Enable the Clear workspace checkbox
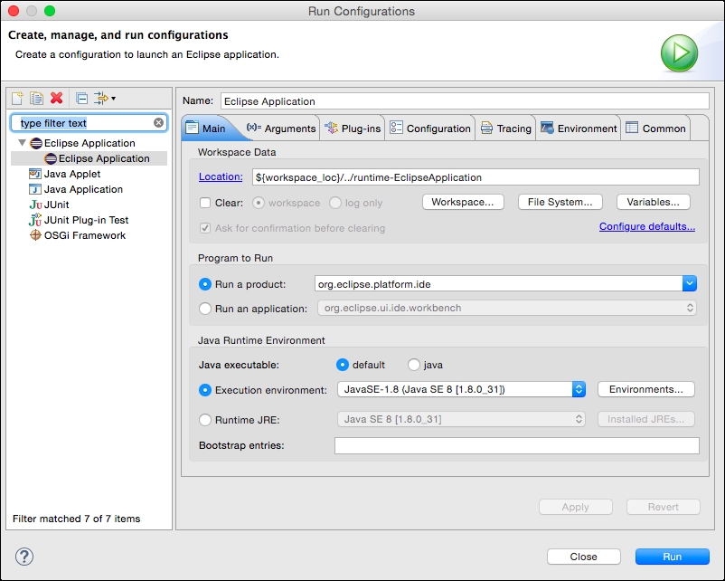Image resolution: width=725 pixels, height=581 pixels. (x=205, y=203)
